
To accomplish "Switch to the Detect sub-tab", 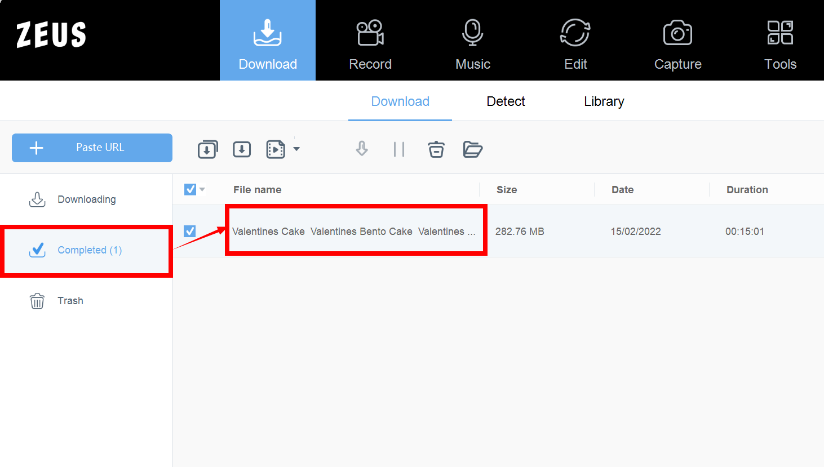I will click(x=506, y=101).
